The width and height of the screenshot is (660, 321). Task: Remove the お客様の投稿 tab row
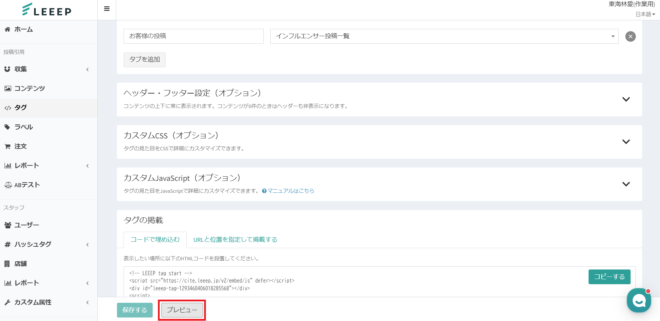pyautogui.click(x=631, y=36)
